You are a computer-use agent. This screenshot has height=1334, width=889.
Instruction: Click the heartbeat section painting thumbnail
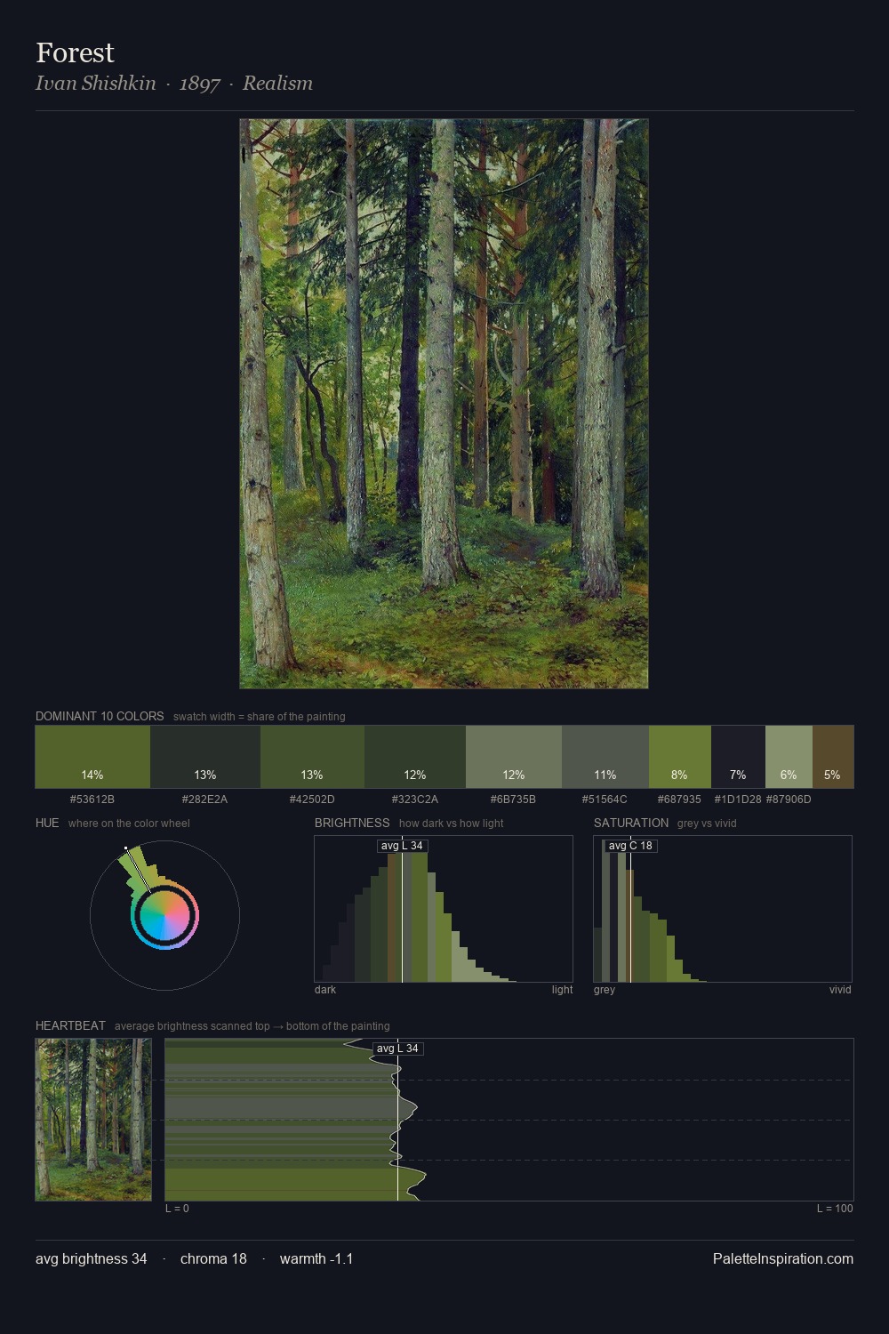click(93, 1120)
